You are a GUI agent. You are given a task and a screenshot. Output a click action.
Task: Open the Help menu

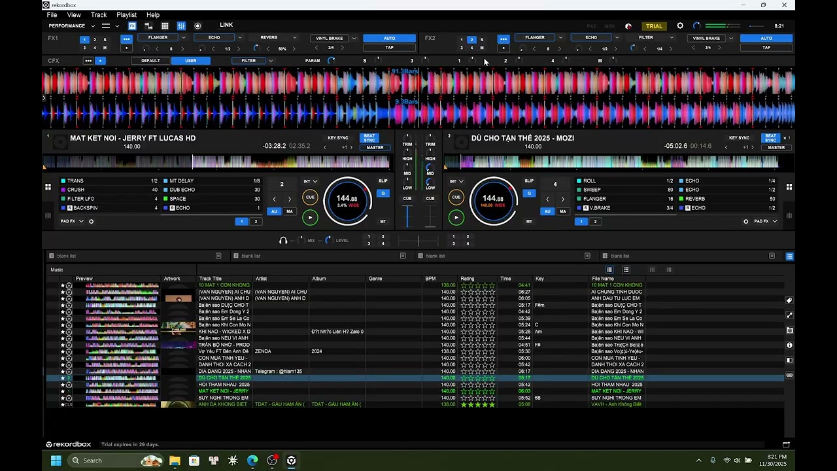(x=153, y=15)
